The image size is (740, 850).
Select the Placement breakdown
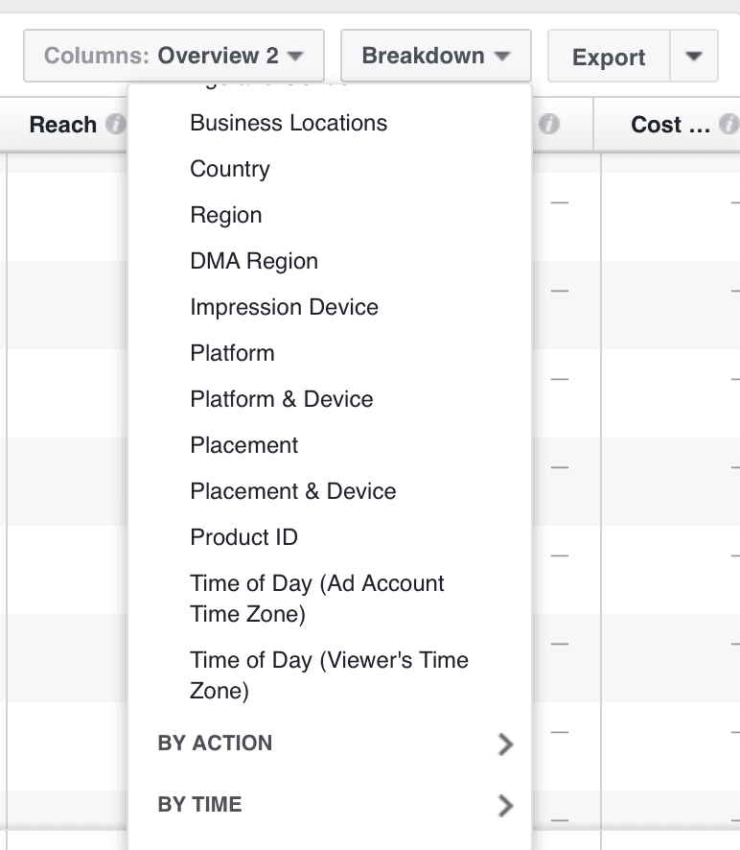[244, 445]
